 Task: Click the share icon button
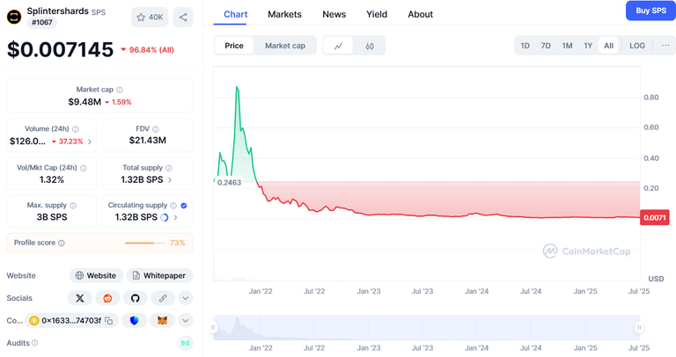pyautogui.click(x=183, y=18)
